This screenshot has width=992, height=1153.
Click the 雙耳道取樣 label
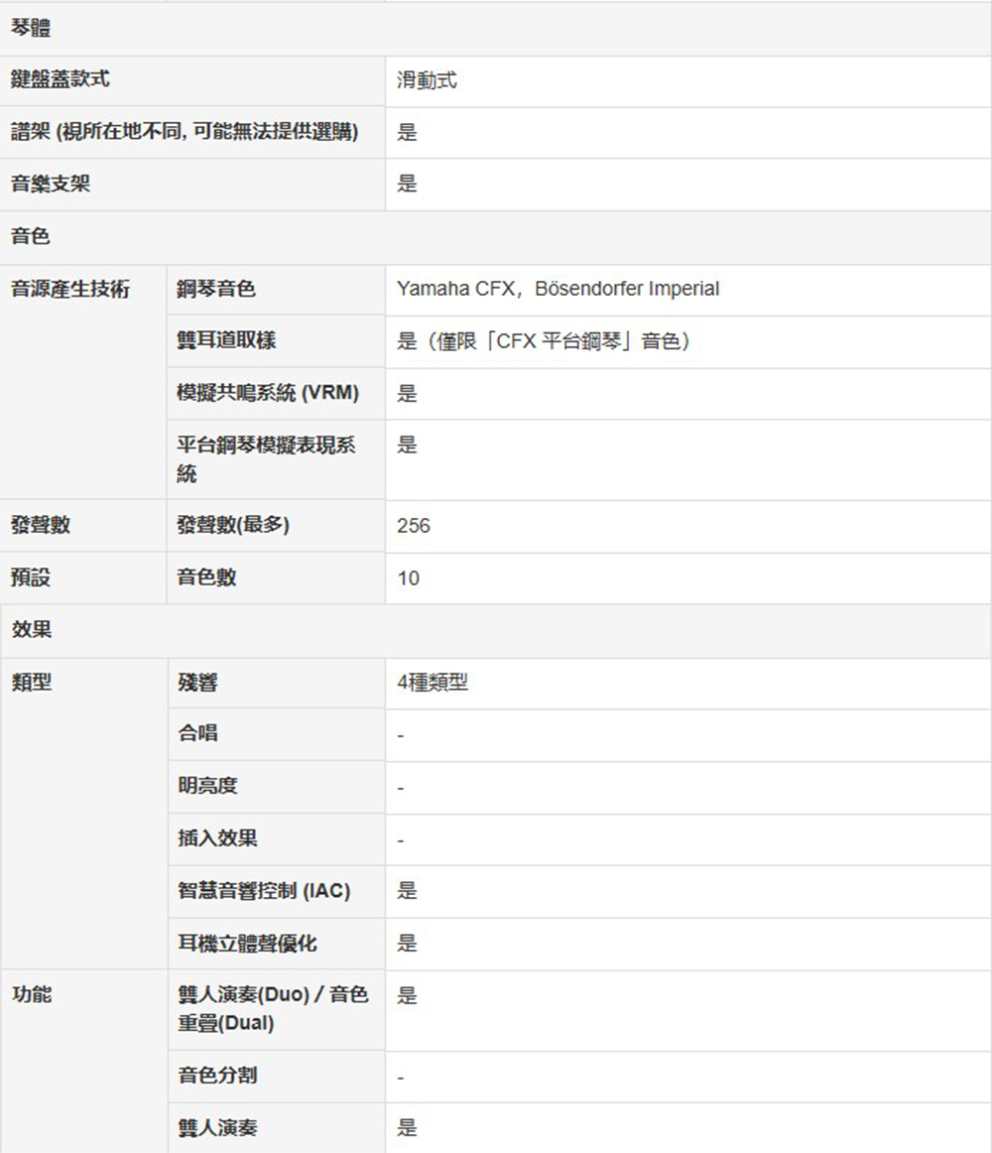click(x=226, y=340)
